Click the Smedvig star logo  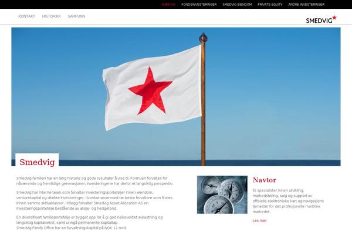(321, 19)
